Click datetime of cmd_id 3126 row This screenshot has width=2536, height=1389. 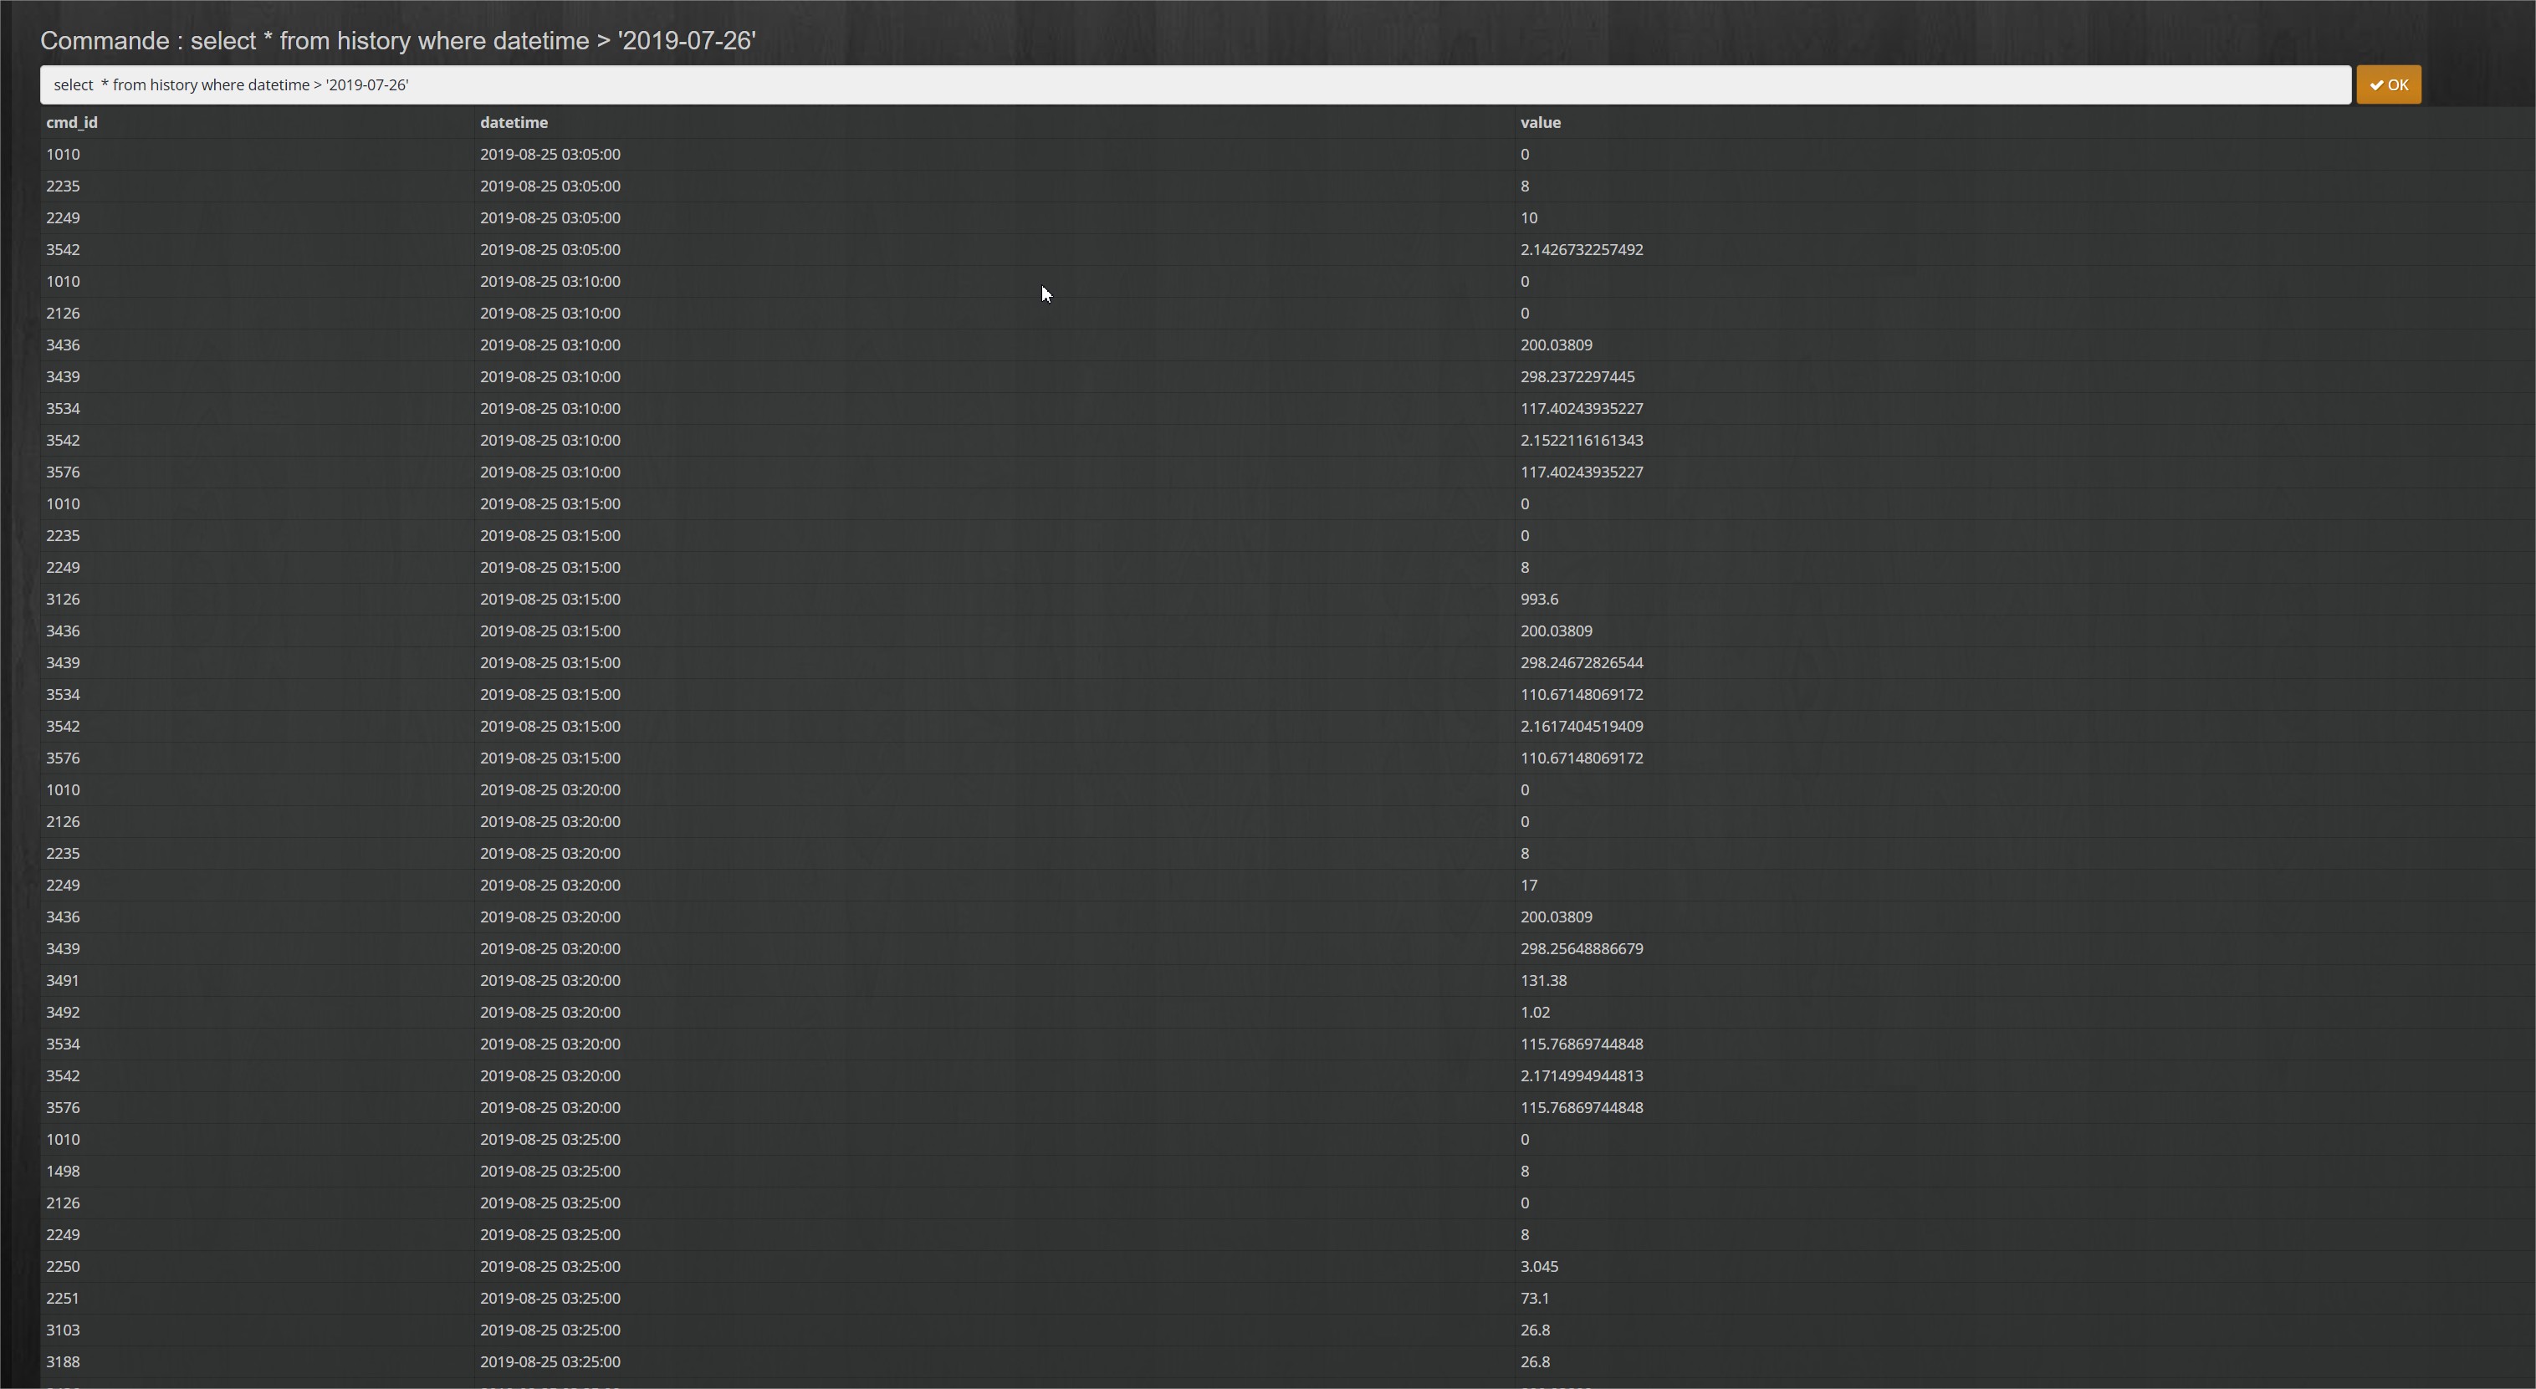tap(550, 600)
